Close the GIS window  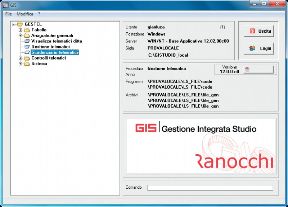[277, 4]
